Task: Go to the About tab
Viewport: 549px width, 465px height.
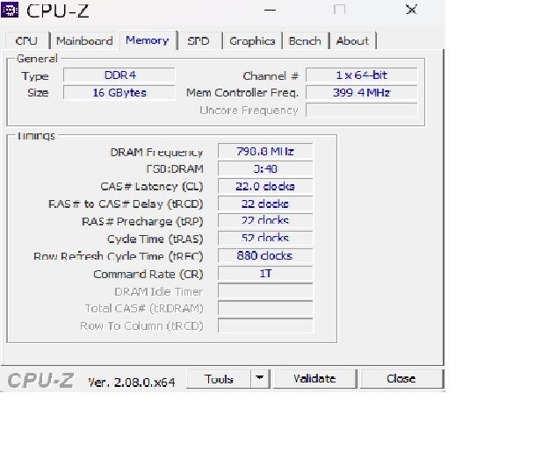Action: tap(352, 41)
